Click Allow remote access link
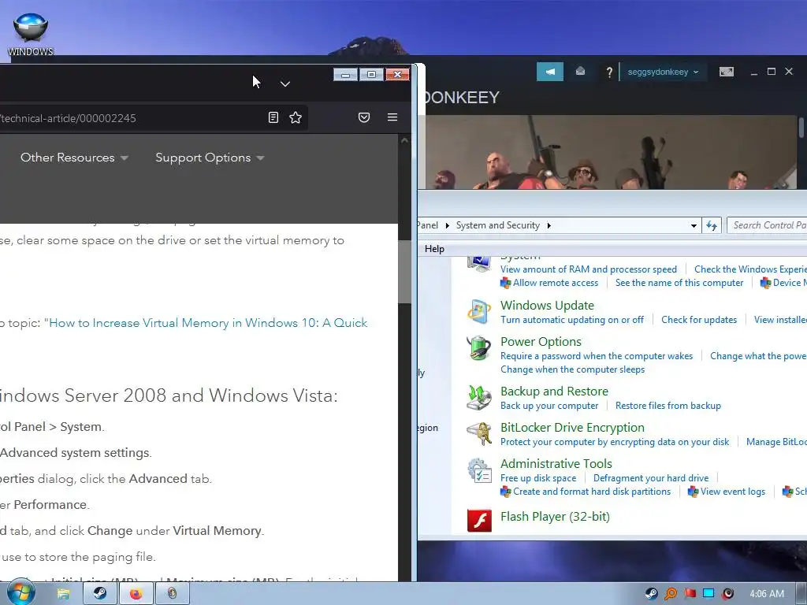807x605 pixels. 556,283
